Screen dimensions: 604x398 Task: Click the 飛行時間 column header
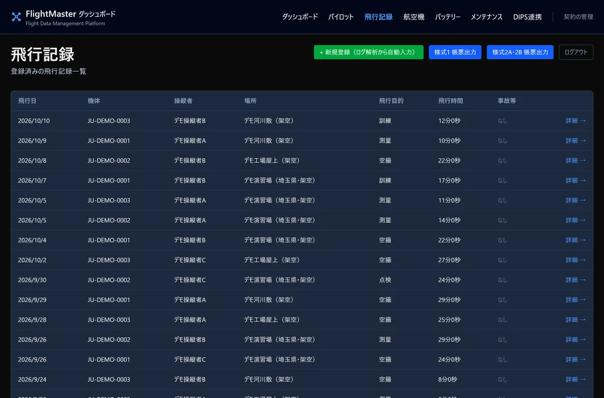coord(450,101)
